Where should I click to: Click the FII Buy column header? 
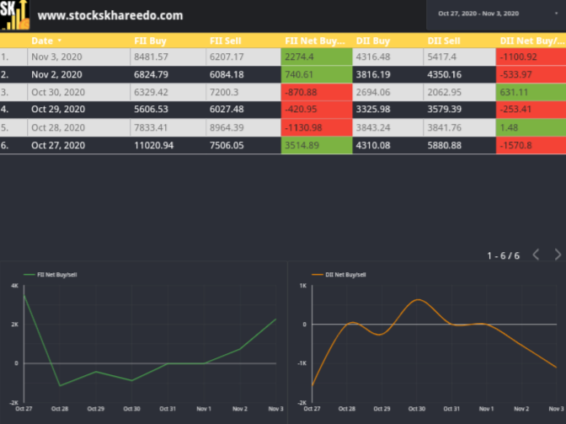[150, 40]
